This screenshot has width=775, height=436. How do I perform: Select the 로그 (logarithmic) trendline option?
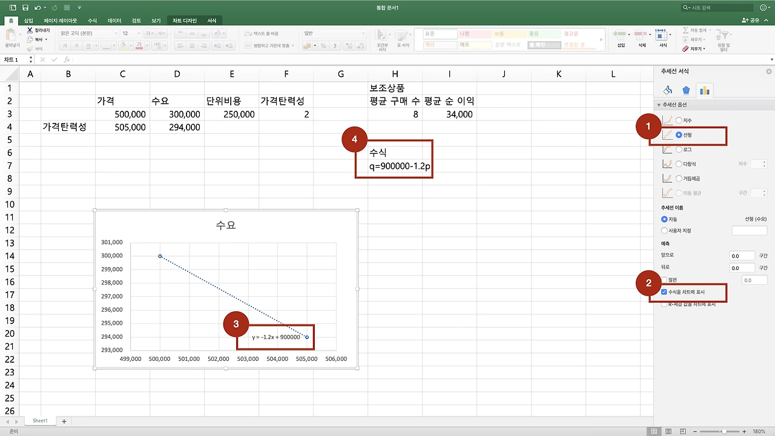pyautogui.click(x=679, y=150)
